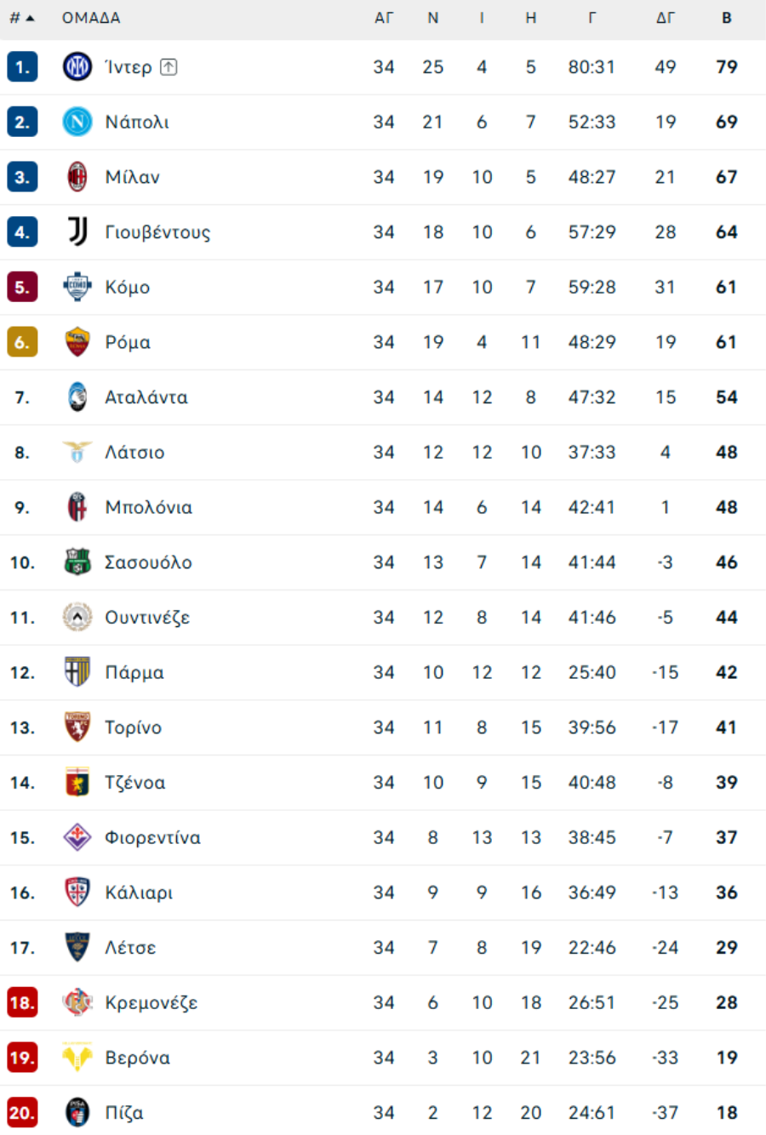Viewport: 766px width, 1135px height.
Task: Click the blue position 1 badge
Action: point(22,67)
